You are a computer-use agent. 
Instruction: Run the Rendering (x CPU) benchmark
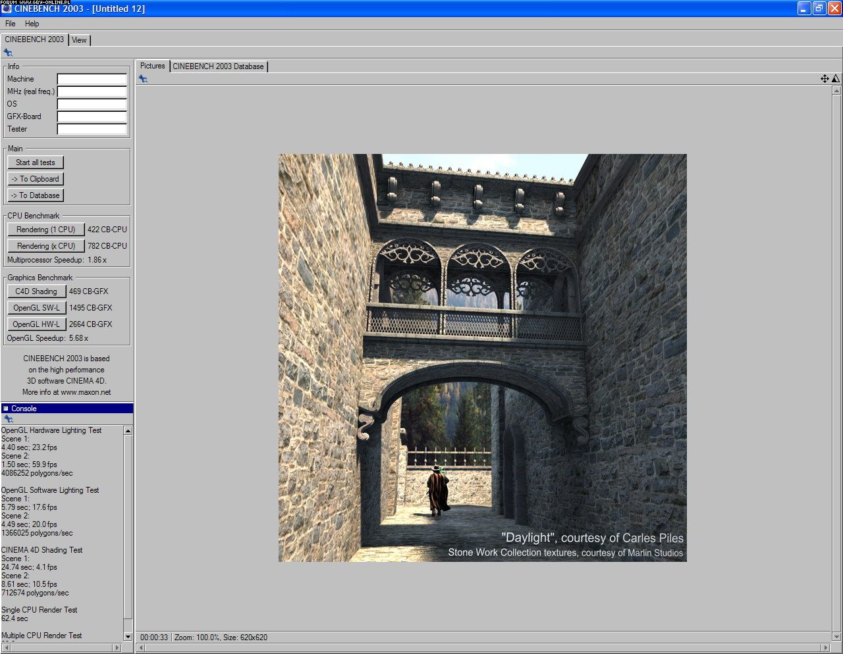pyautogui.click(x=46, y=246)
